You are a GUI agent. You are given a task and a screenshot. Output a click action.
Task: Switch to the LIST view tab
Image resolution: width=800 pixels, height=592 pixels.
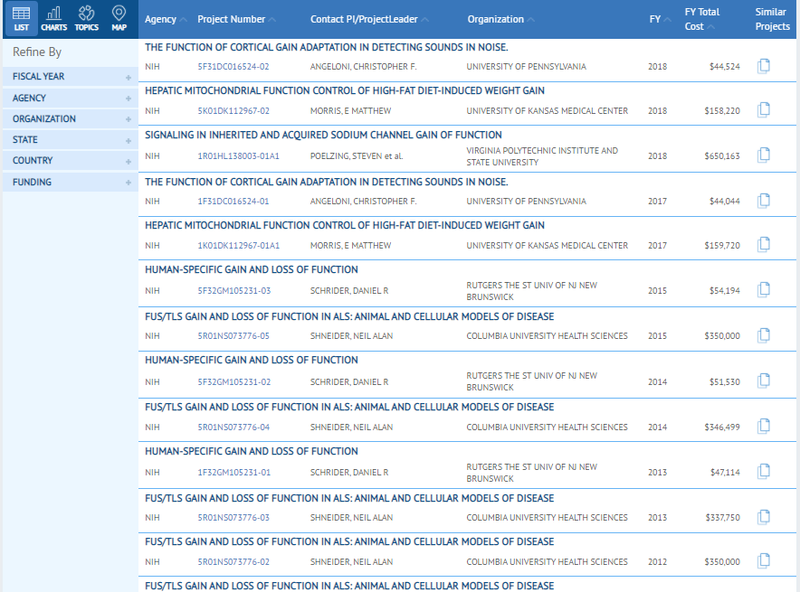coord(21,19)
